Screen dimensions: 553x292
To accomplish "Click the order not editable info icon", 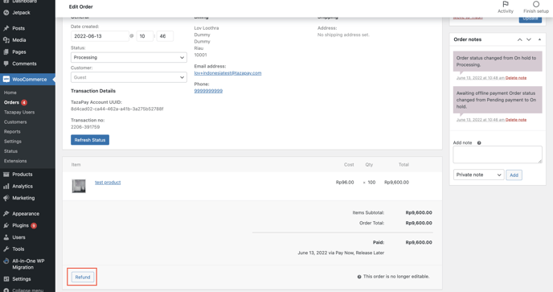I will click(x=359, y=278).
